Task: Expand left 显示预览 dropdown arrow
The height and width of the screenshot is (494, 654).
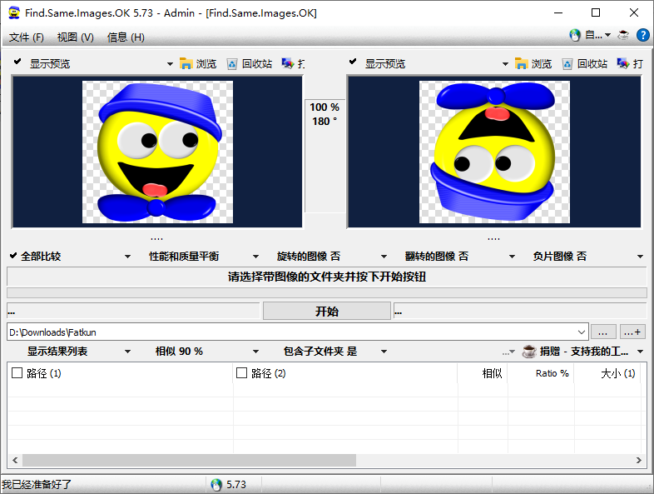Action: pyautogui.click(x=170, y=64)
